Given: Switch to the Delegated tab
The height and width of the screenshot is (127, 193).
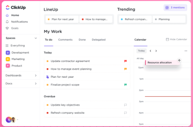Looking at the screenshot, I should coord(98,40).
